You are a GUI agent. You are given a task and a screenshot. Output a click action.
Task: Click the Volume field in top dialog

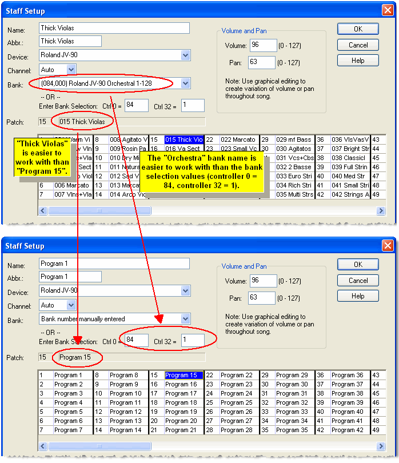click(x=262, y=46)
